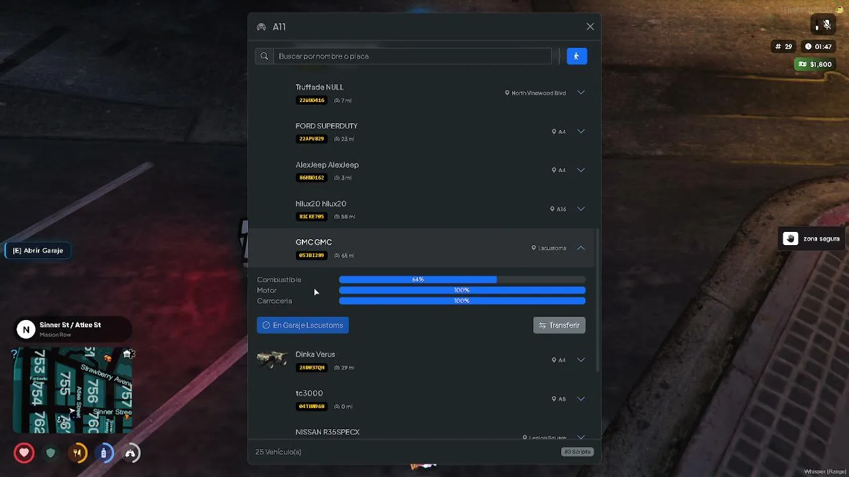Click the Dinka Verus vehicle name
Image resolution: width=849 pixels, height=477 pixels.
(x=315, y=354)
